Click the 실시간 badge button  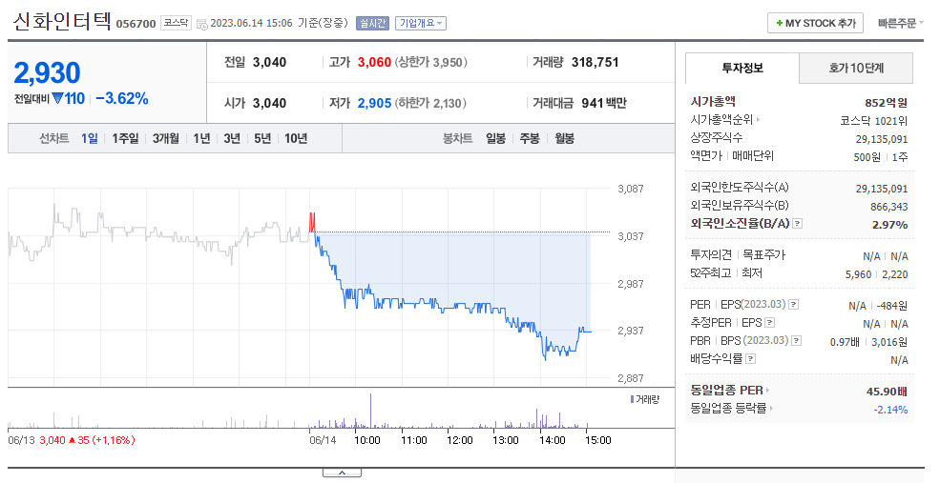(x=372, y=24)
